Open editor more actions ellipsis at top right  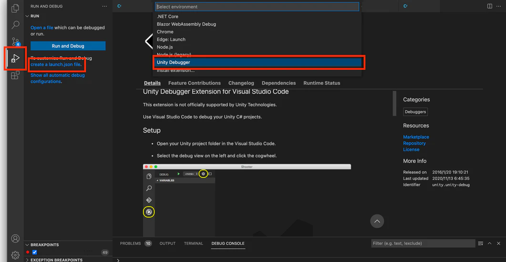pyautogui.click(x=499, y=6)
